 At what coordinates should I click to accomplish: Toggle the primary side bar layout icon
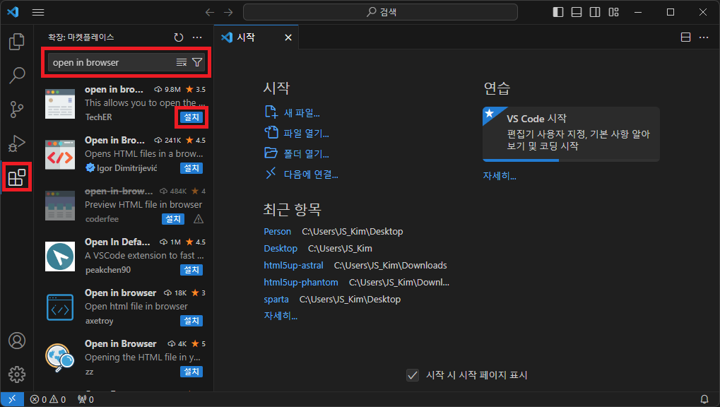[x=558, y=13]
